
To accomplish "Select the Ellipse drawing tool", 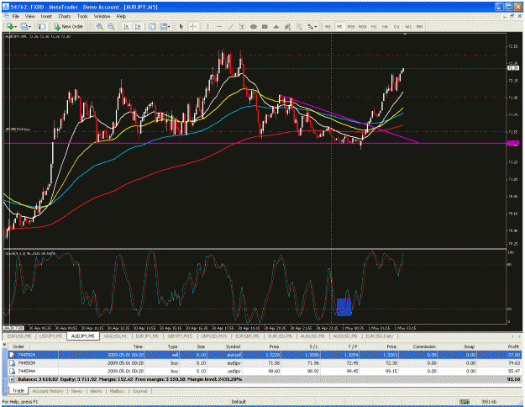I will click(x=254, y=26).
